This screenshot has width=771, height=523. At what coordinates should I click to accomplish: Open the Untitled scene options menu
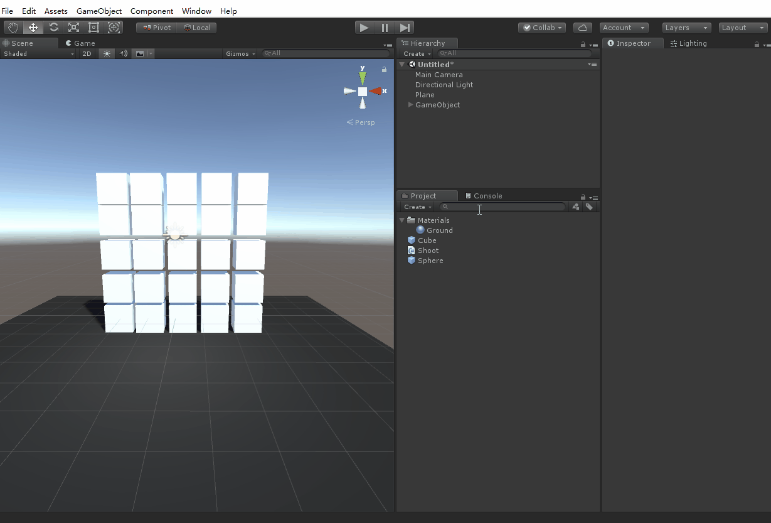click(x=592, y=65)
